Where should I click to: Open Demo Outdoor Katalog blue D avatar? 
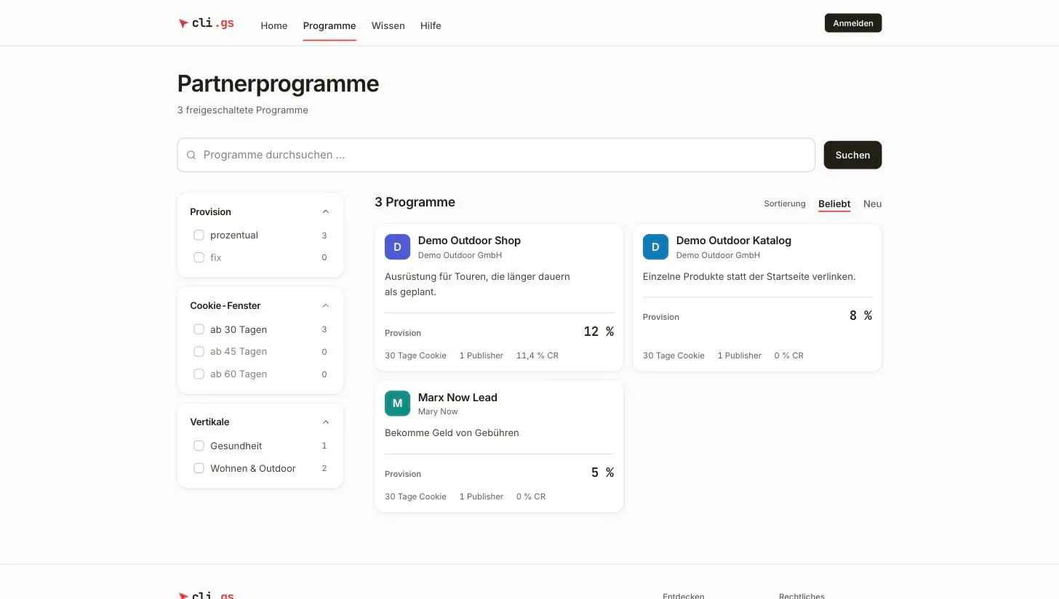point(655,247)
